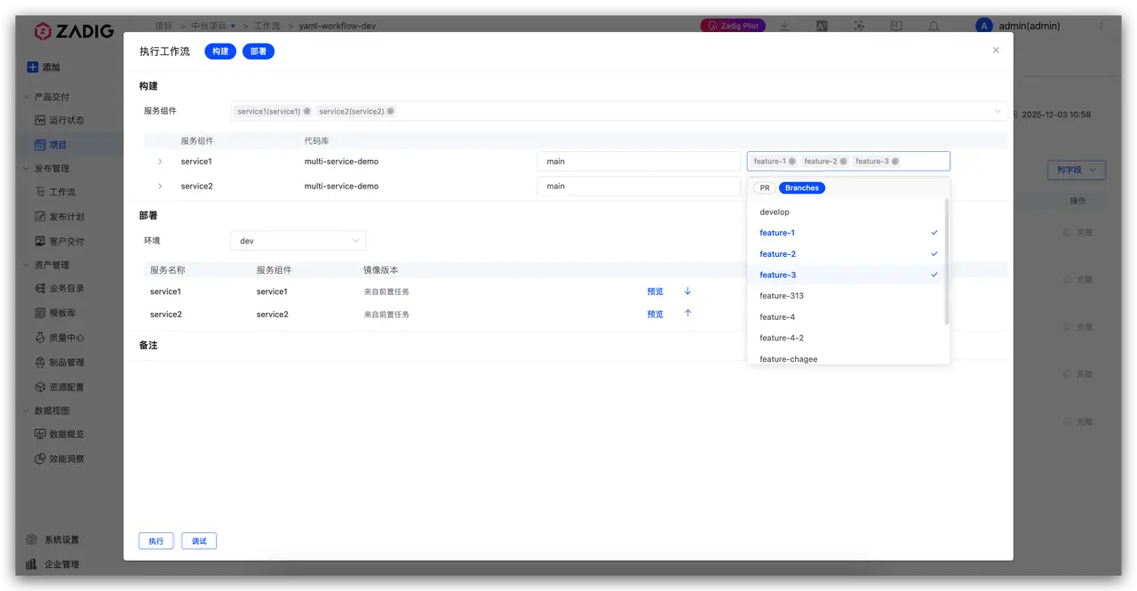Remove feature-3 tag via its x icon
The width and height of the screenshot is (1137, 591).
point(895,162)
